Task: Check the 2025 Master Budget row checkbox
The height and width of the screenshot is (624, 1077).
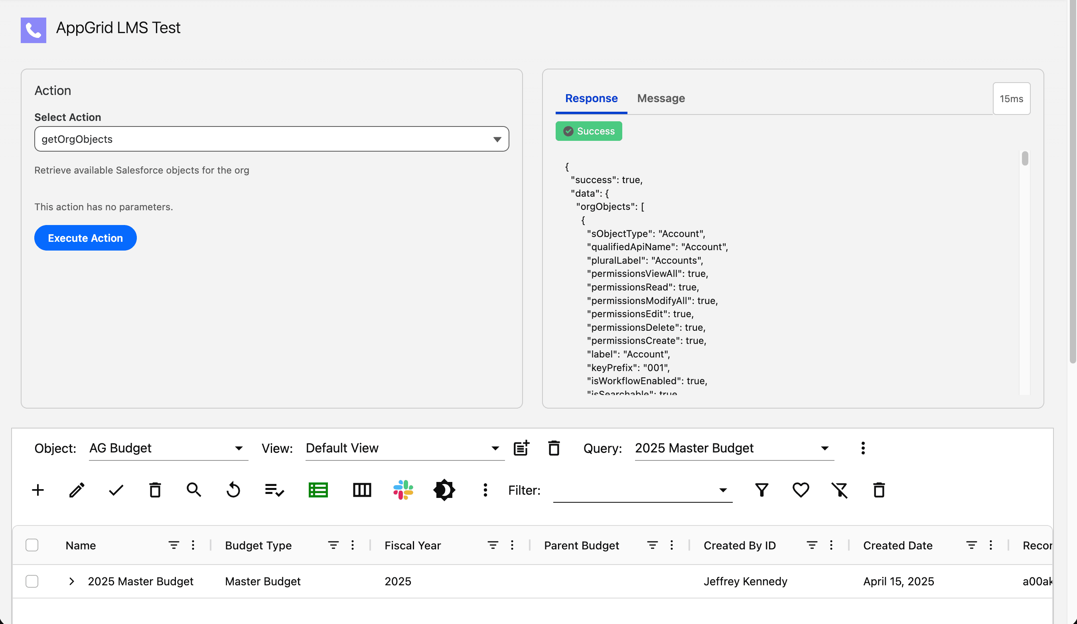Action: pos(32,581)
